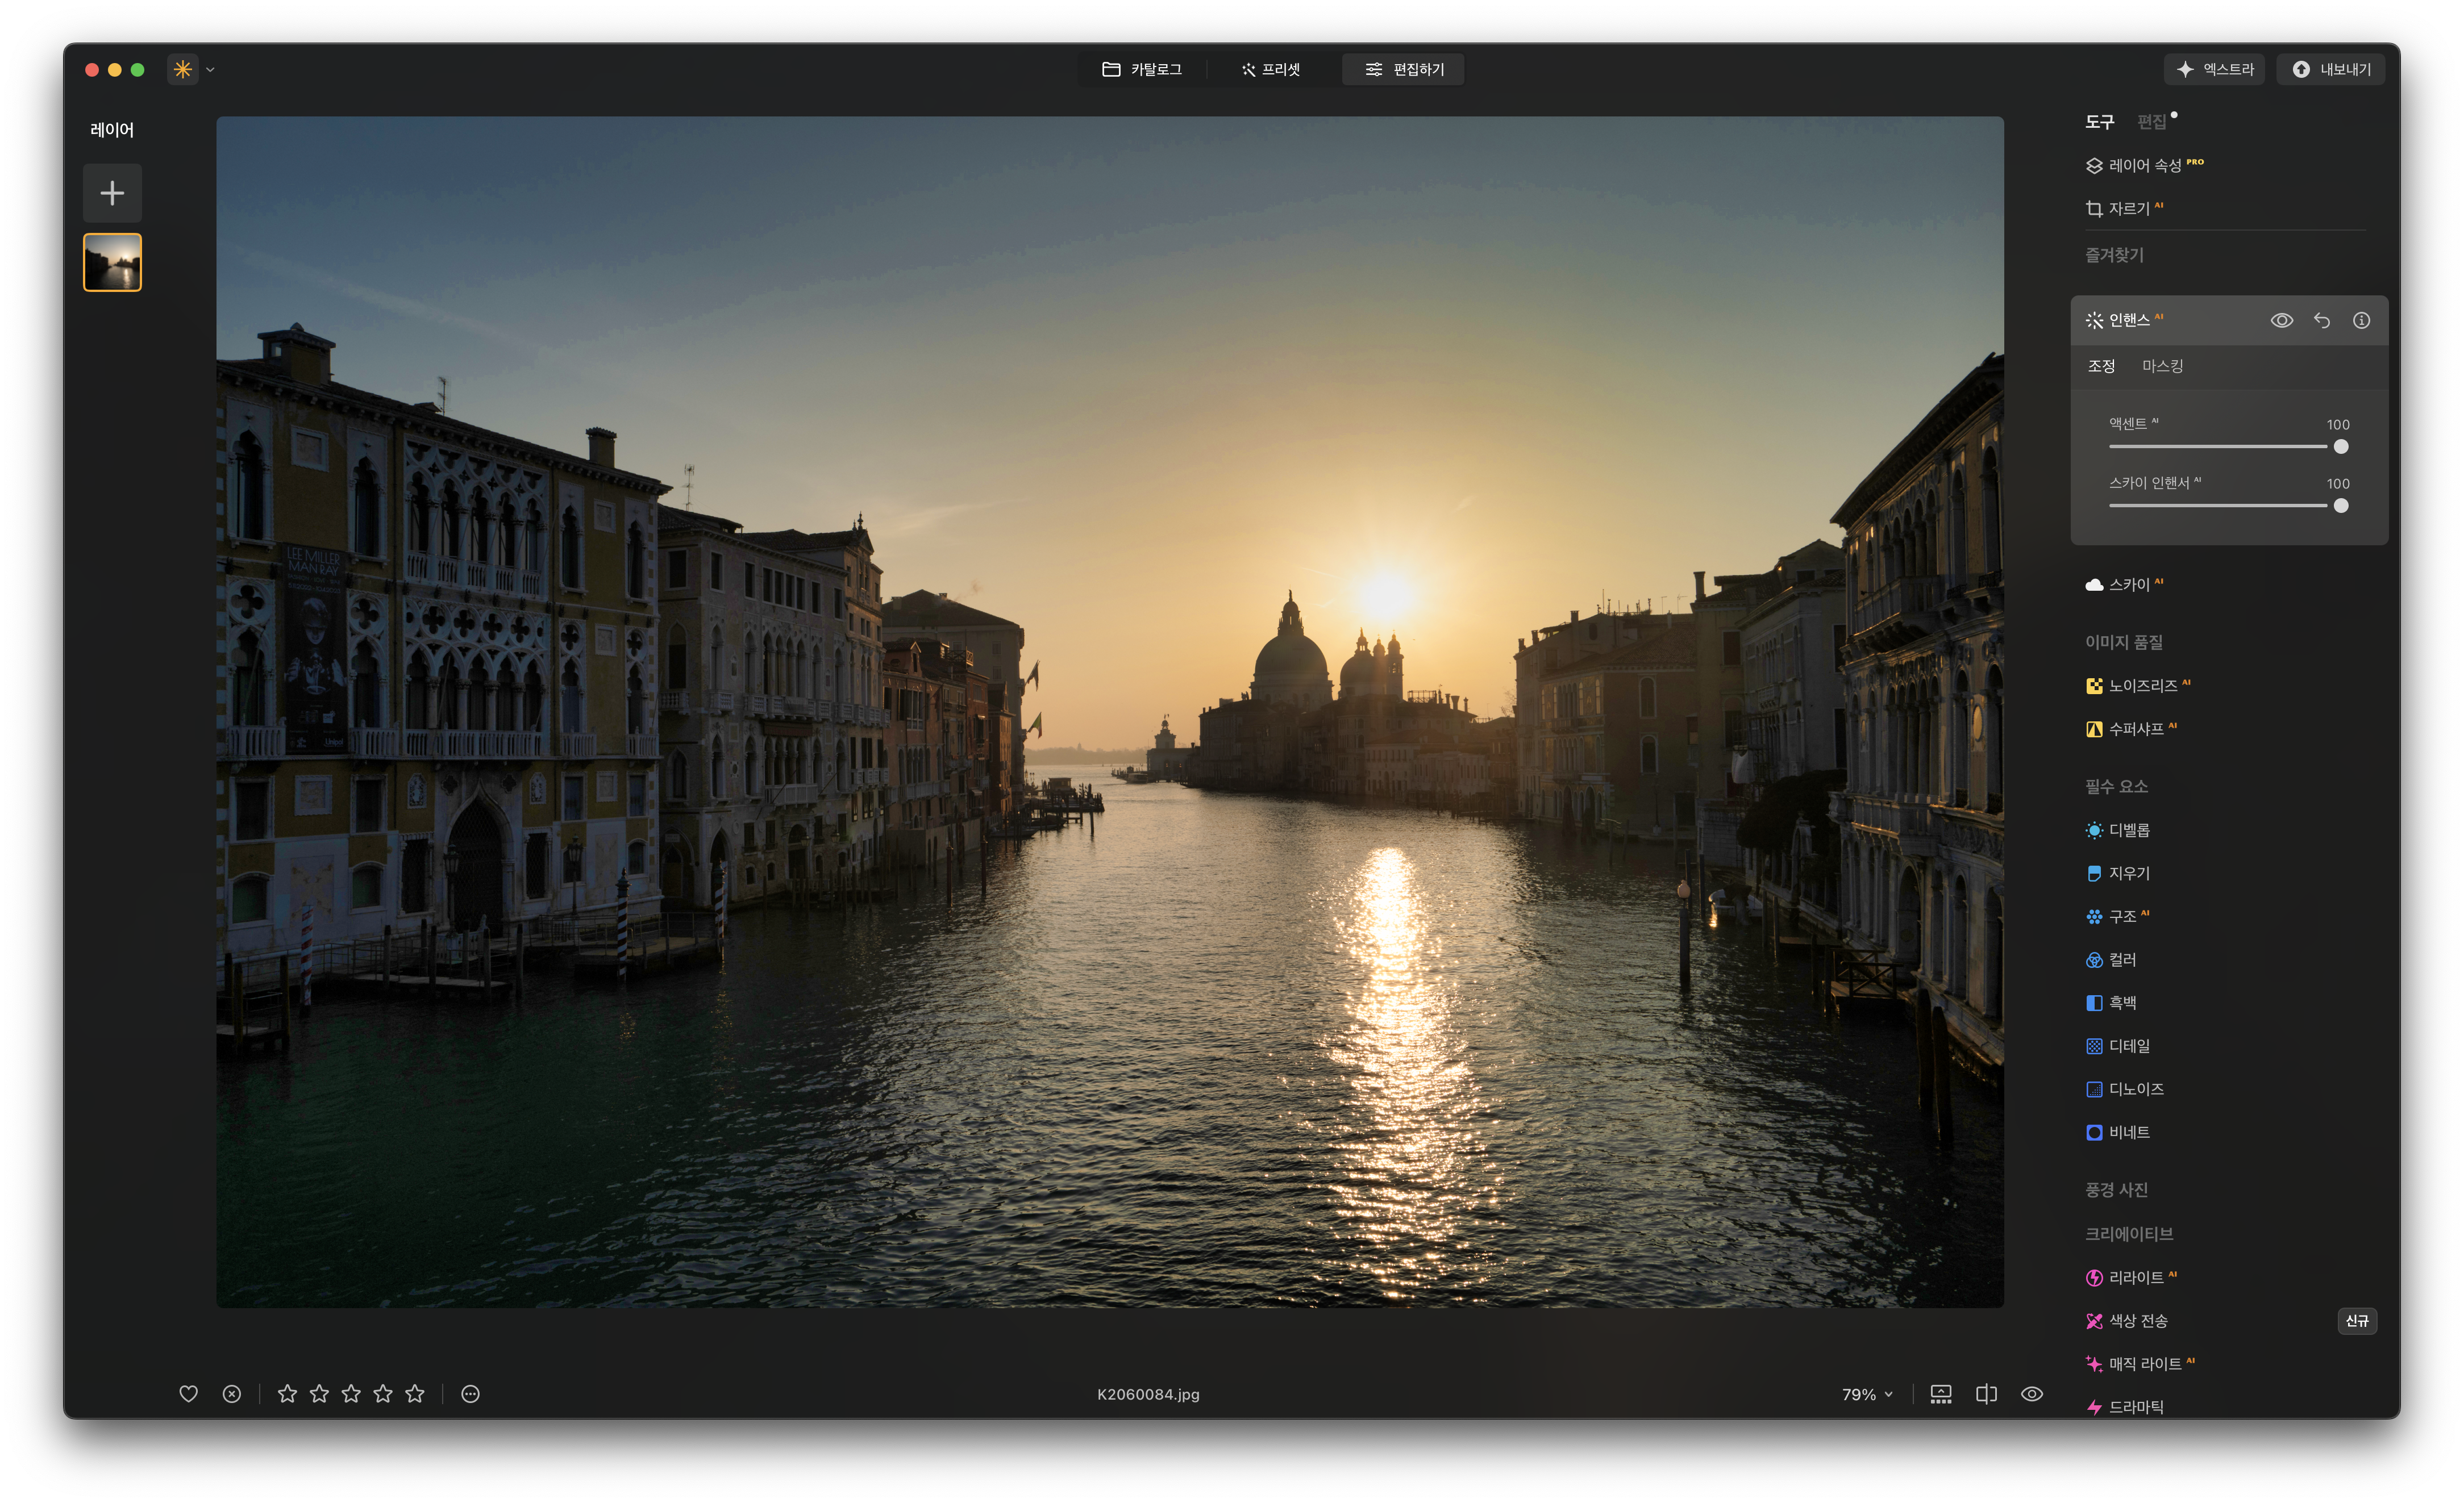Open Enhance tool info icon
The image size is (2464, 1503).
coord(2361,321)
